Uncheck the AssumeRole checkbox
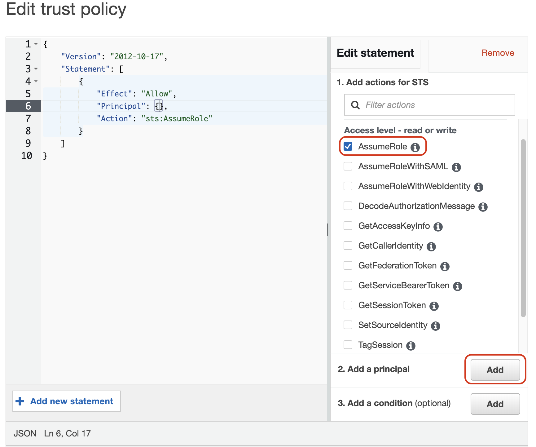 [x=348, y=146]
